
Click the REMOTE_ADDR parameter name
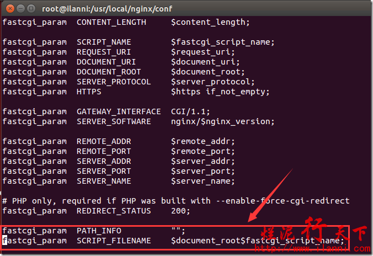pos(104,142)
